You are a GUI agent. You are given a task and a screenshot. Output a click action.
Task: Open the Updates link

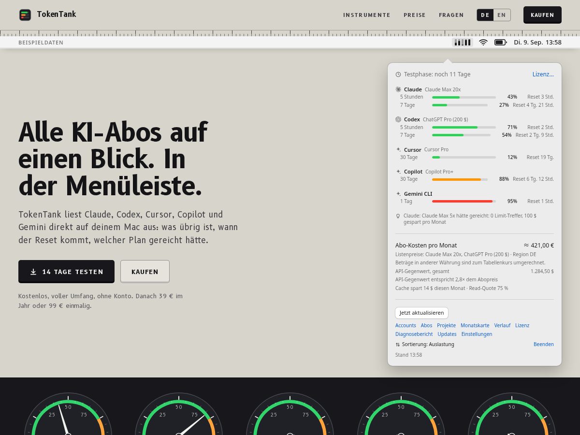[447, 334]
